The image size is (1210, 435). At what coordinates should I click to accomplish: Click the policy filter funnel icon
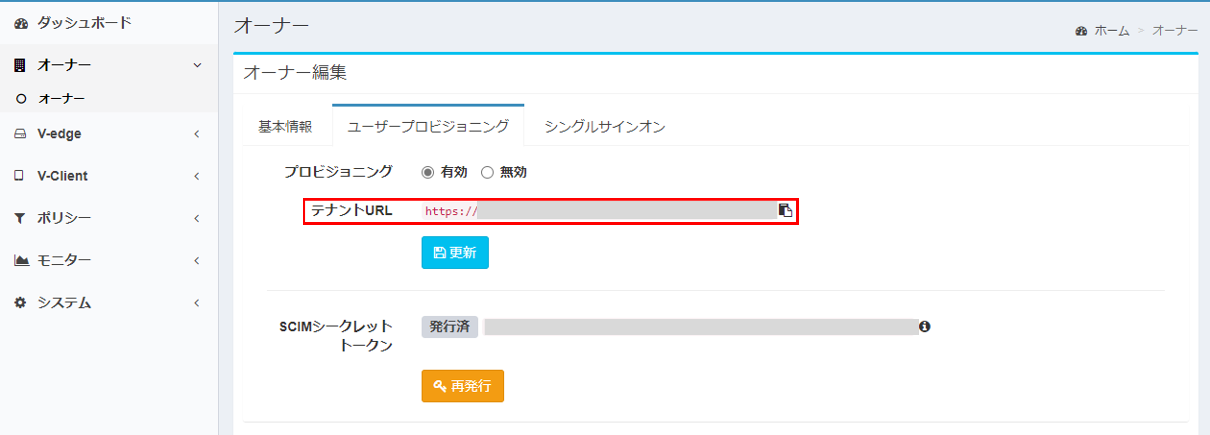coord(20,218)
